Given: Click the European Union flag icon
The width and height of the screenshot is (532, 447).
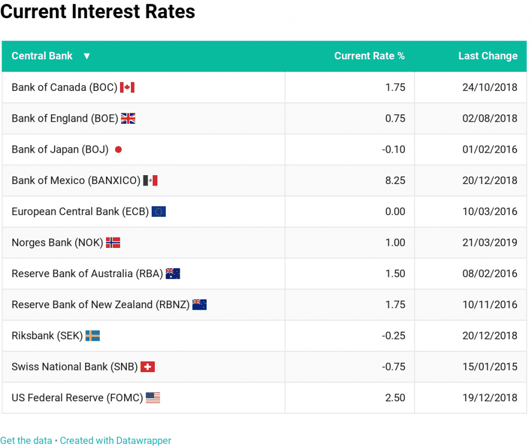Looking at the screenshot, I should tap(158, 212).
